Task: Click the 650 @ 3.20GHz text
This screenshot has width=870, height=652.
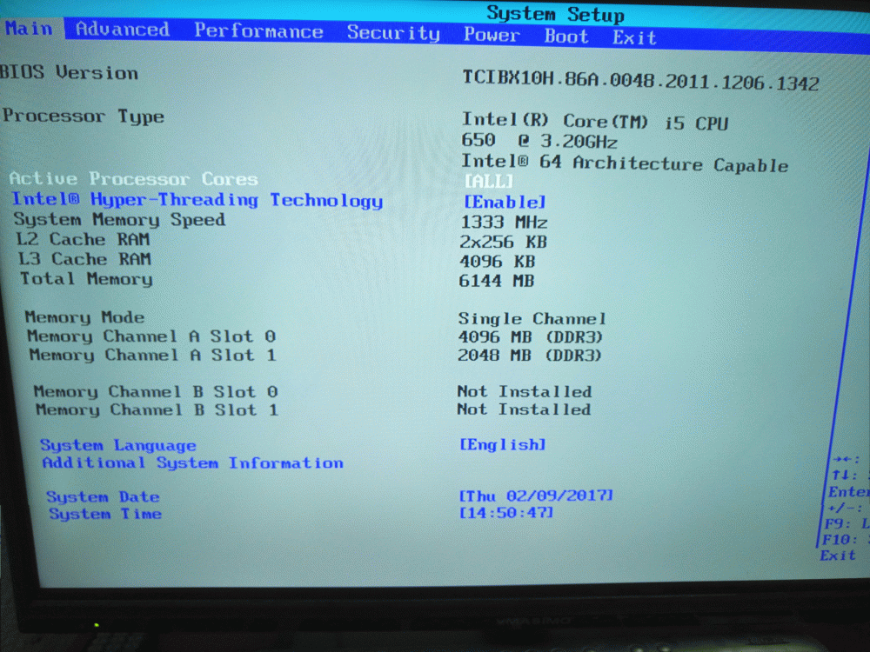Action: (539, 141)
